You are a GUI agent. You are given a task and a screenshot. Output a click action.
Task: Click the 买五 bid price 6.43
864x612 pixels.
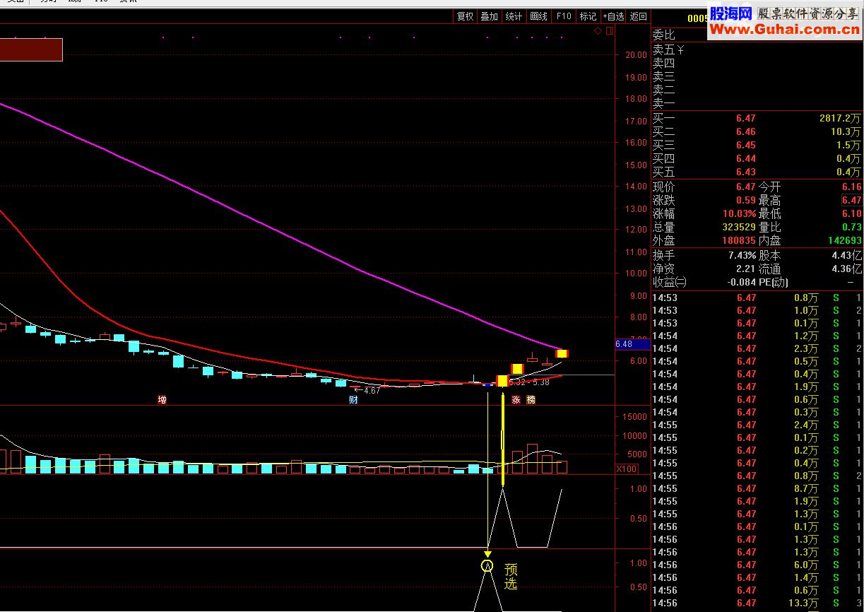[x=745, y=172]
